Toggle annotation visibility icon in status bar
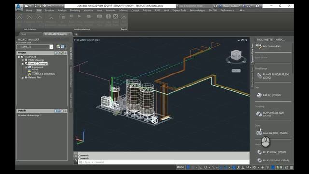309x174 pixels. [238, 168]
